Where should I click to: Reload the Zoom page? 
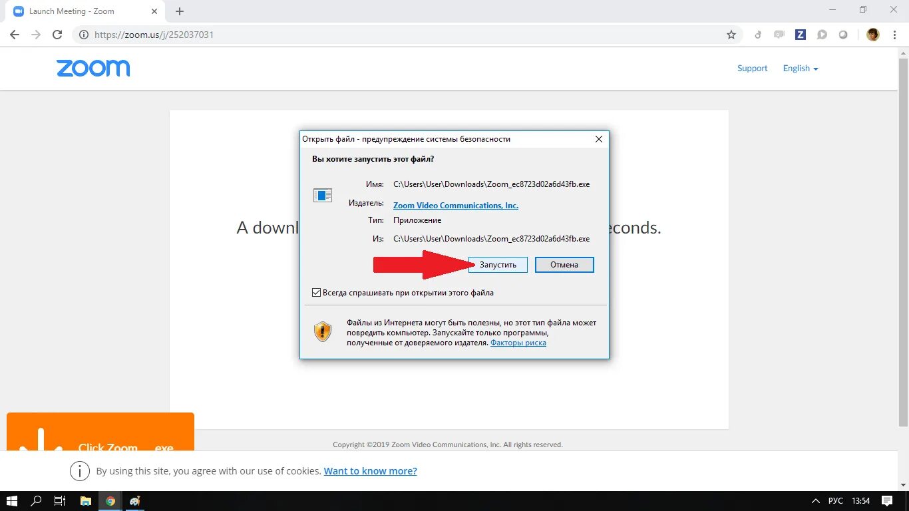(57, 35)
